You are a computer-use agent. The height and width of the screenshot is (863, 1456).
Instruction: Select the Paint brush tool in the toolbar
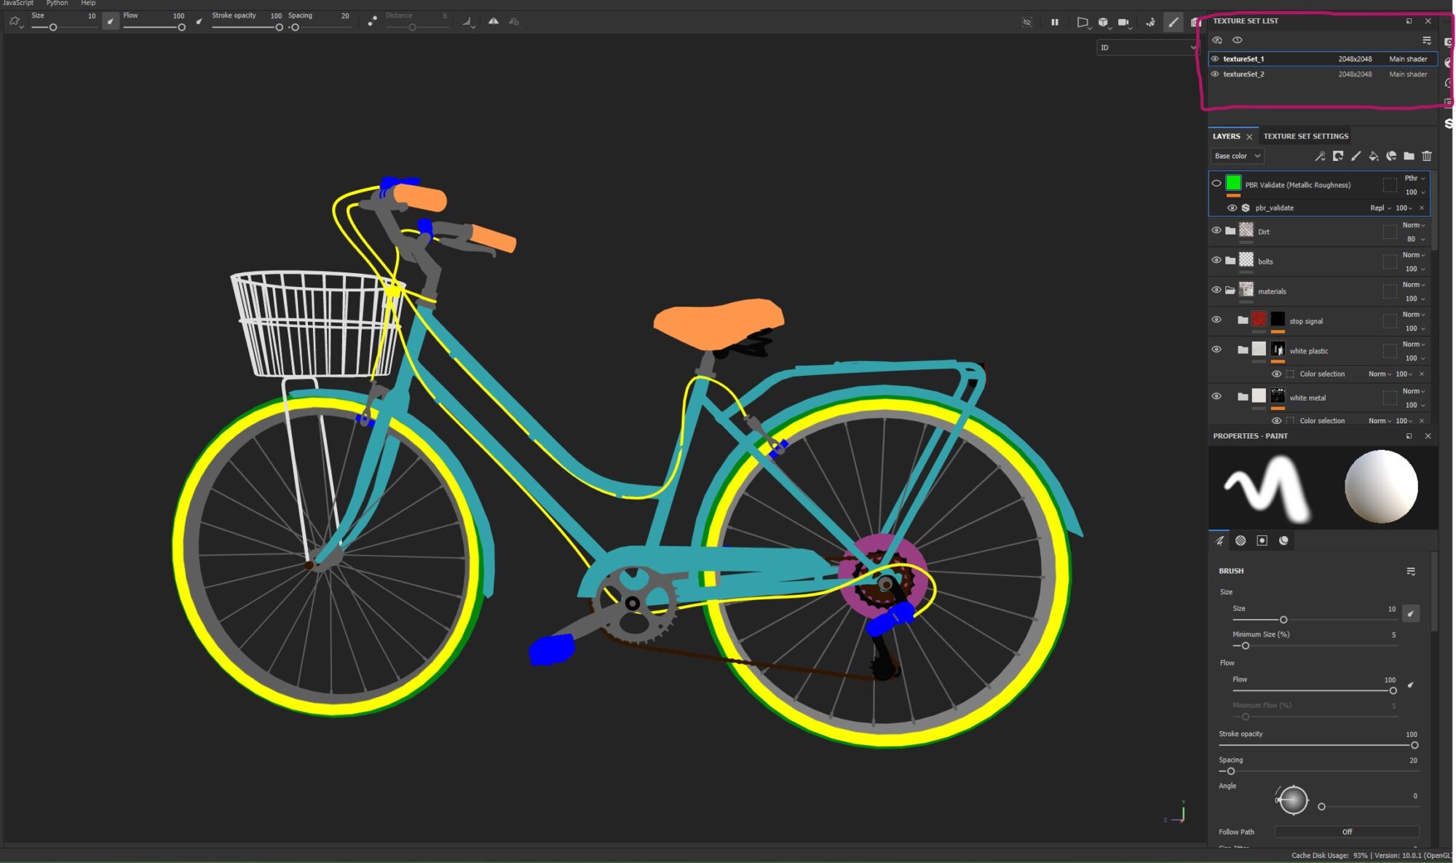1173,23
